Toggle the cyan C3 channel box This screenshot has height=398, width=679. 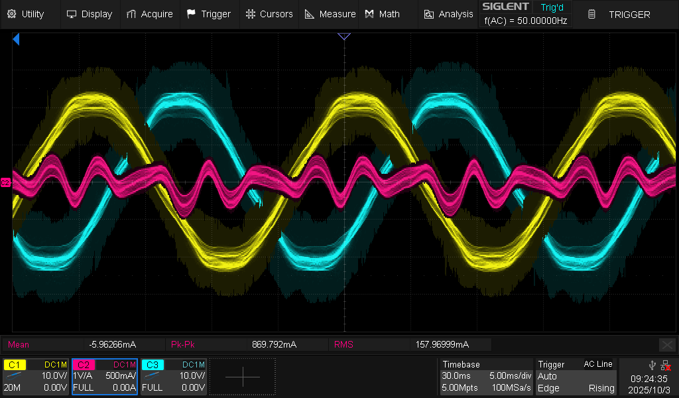point(173,376)
